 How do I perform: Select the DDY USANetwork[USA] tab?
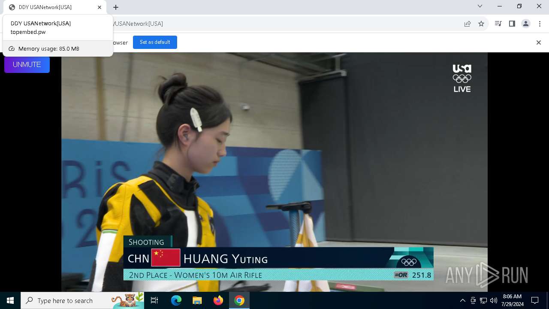[55, 7]
